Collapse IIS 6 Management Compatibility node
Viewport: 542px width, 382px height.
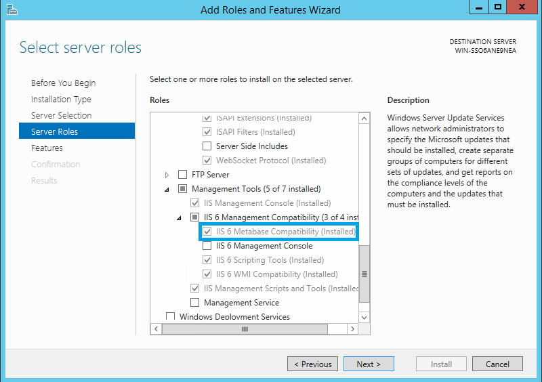[x=179, y=218]
